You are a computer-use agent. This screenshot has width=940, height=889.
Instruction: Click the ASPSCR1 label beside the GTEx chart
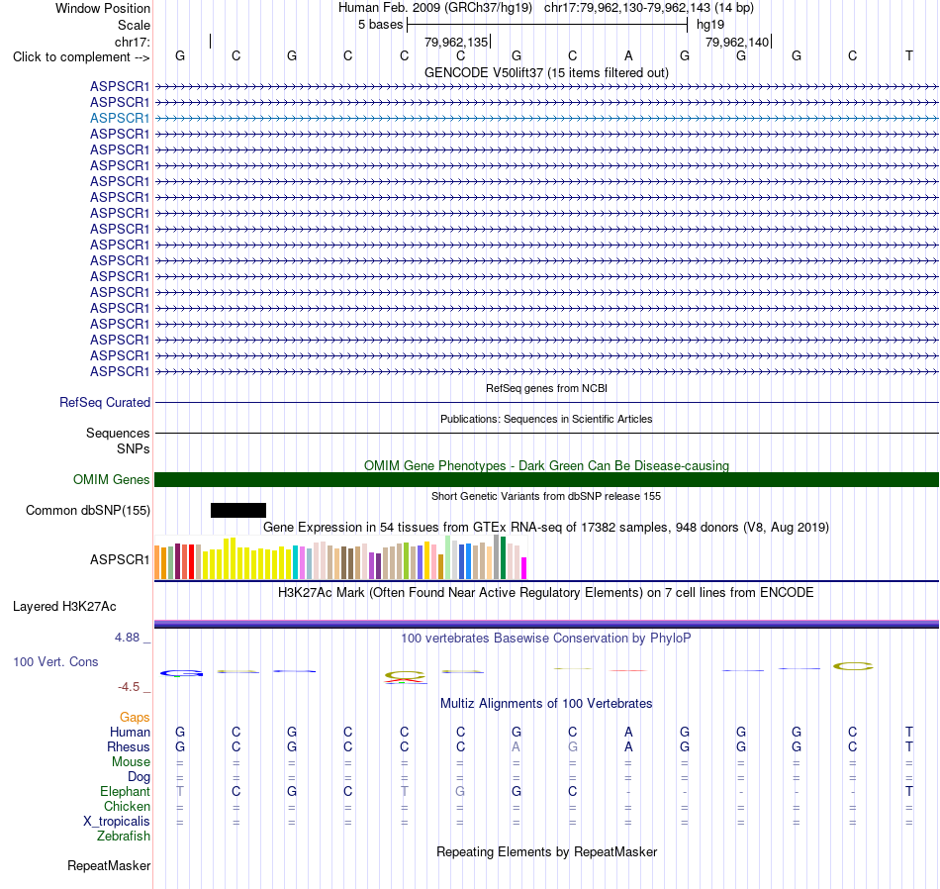click(120, 559)
